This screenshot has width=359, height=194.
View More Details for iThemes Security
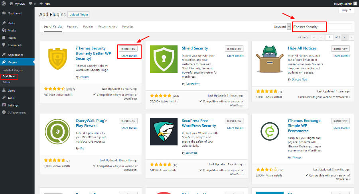[129, 56]
